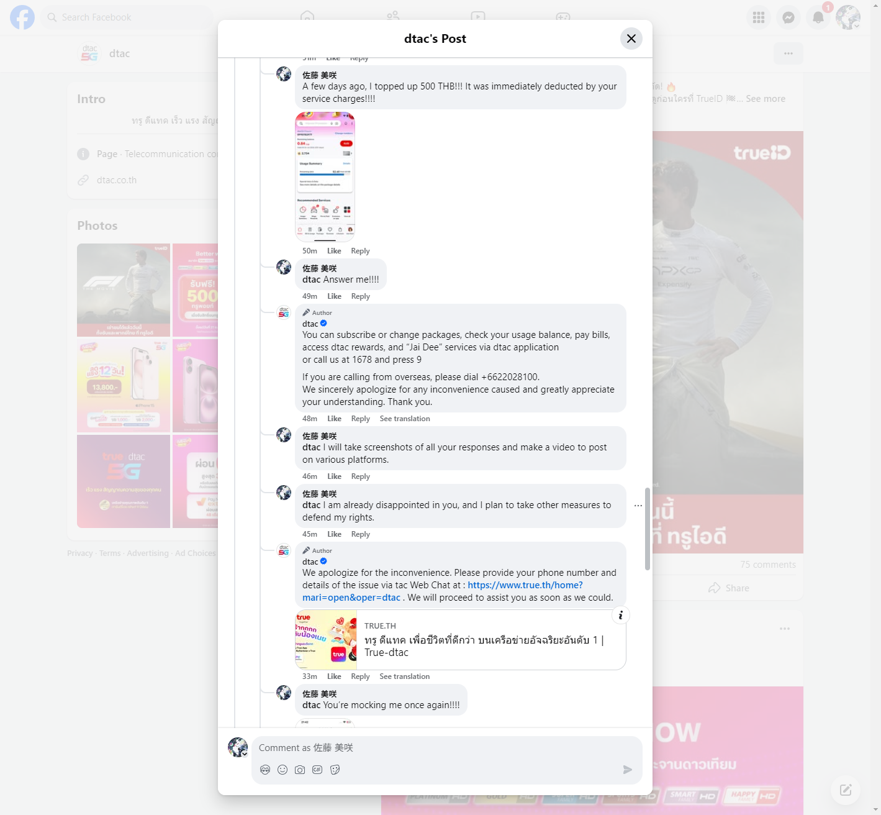Screen dimensions: 881x815
Task: Open the link preview info icon
Action: click(620, 615)
